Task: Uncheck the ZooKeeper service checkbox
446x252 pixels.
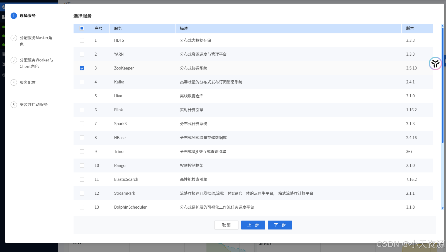Action: coord(82,68)
